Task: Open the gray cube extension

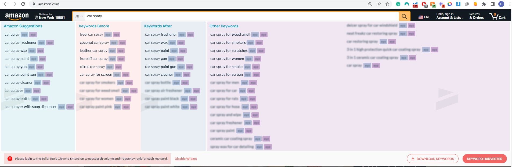Action: pos(467,4)
